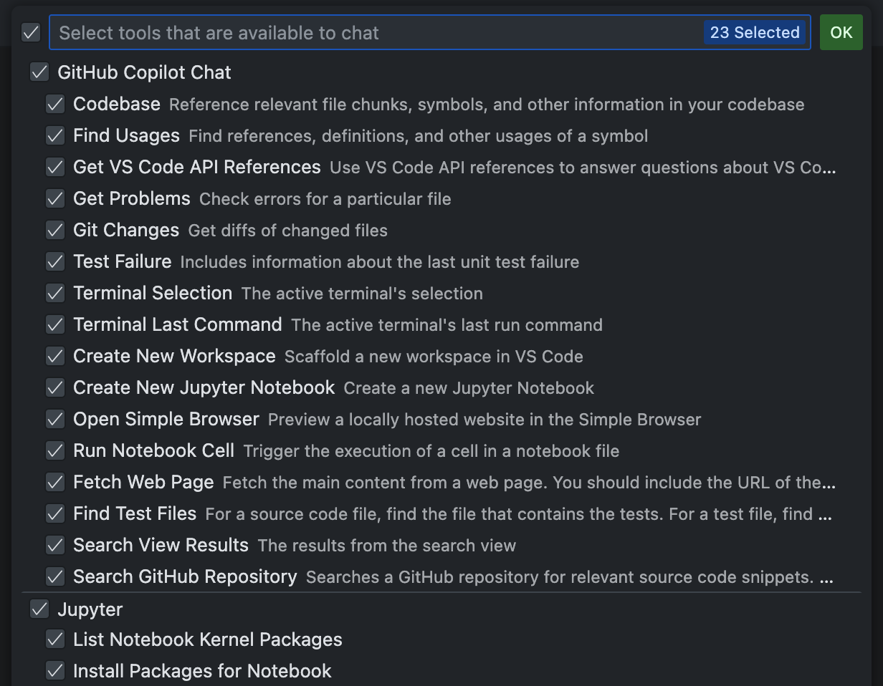Toggle the Git Changes checkbox
Viewport: 883px width, 686px height.
55,230
